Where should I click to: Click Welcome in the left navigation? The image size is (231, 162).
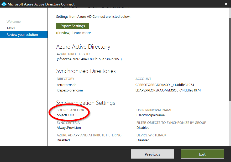coord(13,21)
